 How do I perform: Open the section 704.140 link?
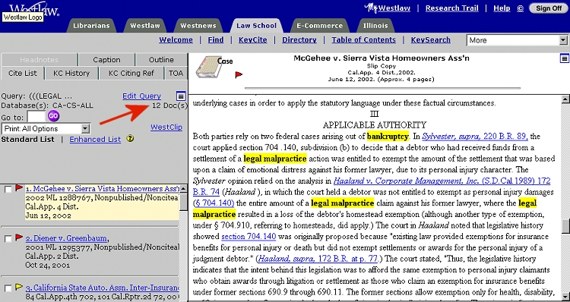point(249,237)
